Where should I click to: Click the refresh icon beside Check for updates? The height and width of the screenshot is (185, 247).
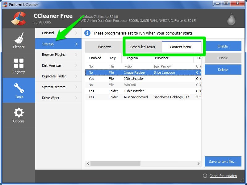tap(205, 176)
